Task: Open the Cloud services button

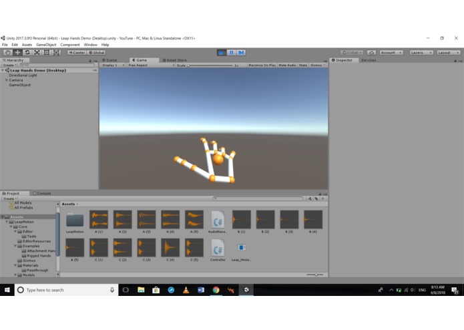Action: [371, 52]
